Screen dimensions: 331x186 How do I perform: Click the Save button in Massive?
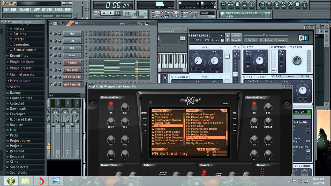tap(236, 36)
